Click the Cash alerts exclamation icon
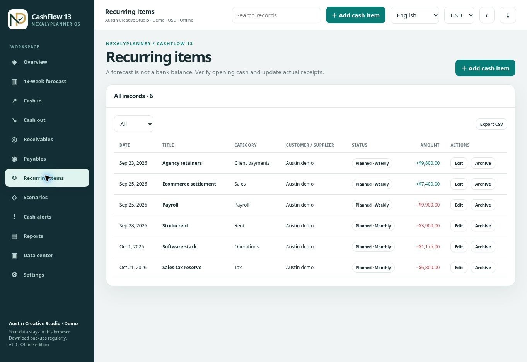 [14, 217]
